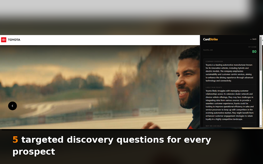Click the CardStrike logo in sidebar
This screenshot has width=263, height=164.
coord(210,39)
